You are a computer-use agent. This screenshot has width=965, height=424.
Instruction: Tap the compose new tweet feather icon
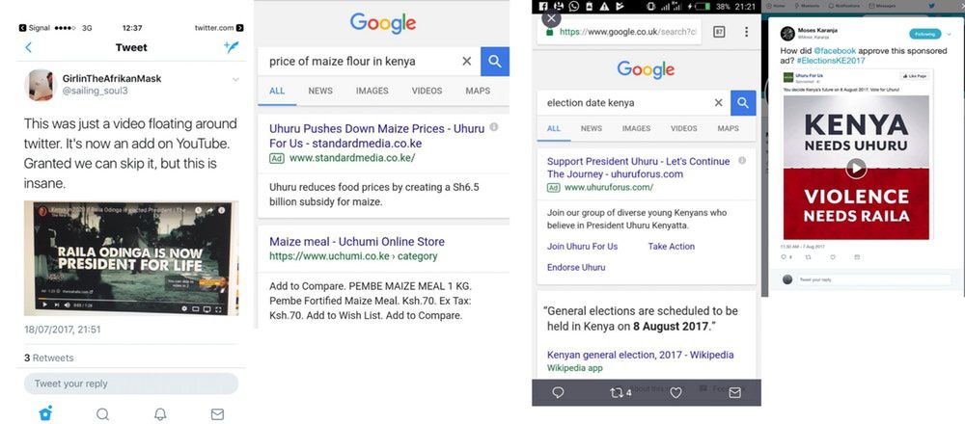232,47
